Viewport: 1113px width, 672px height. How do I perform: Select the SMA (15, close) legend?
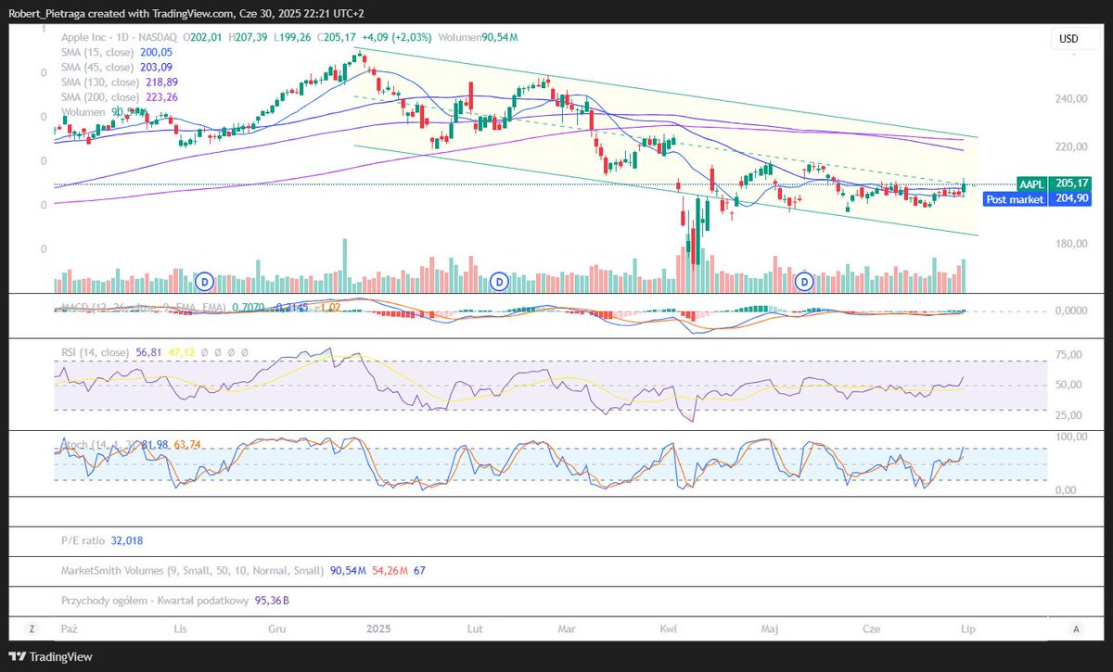tap(117, 53)
